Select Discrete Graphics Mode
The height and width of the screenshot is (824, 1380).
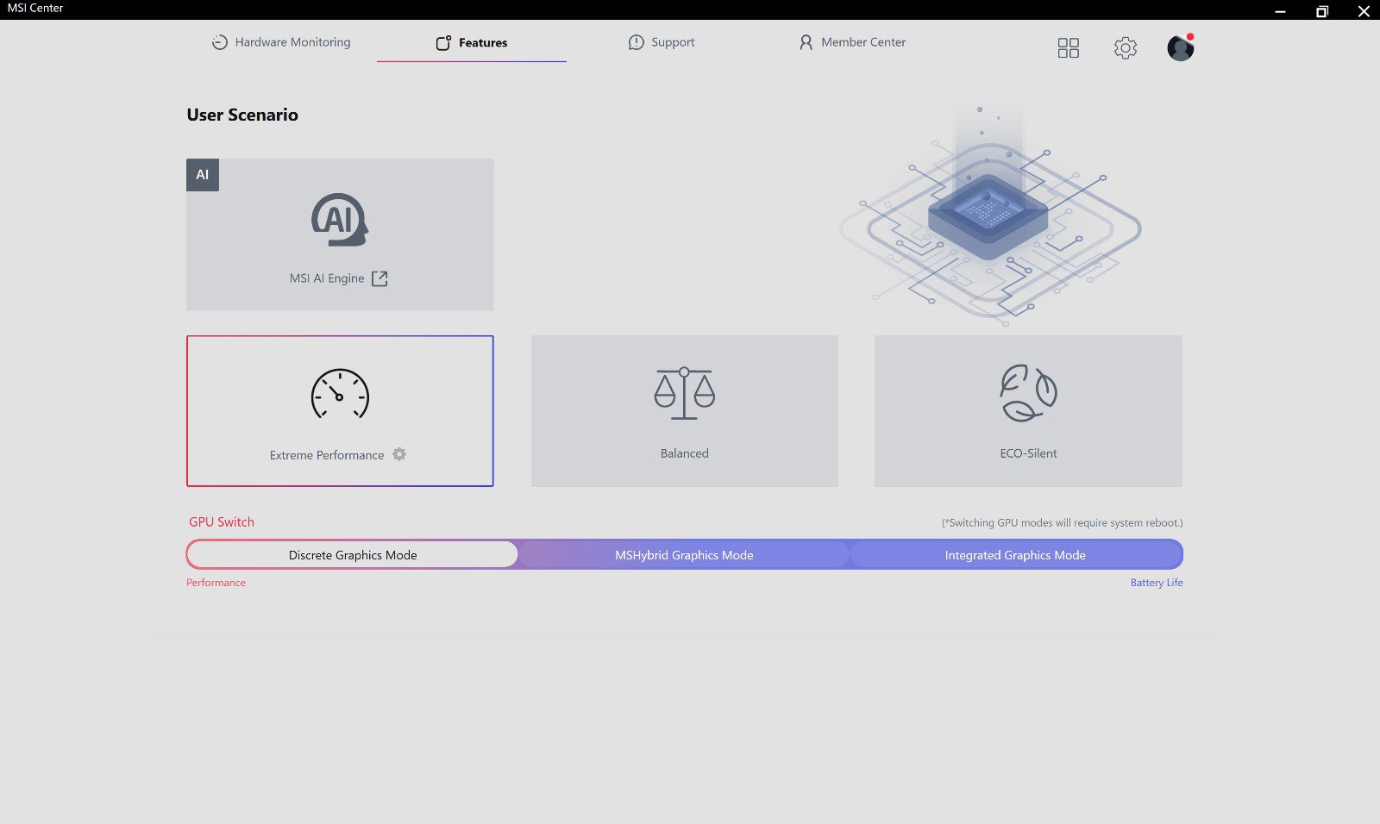click(x=353, y=555)
